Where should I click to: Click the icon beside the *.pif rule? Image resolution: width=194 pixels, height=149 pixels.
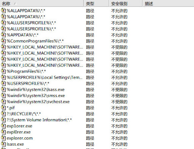point(3,108)
